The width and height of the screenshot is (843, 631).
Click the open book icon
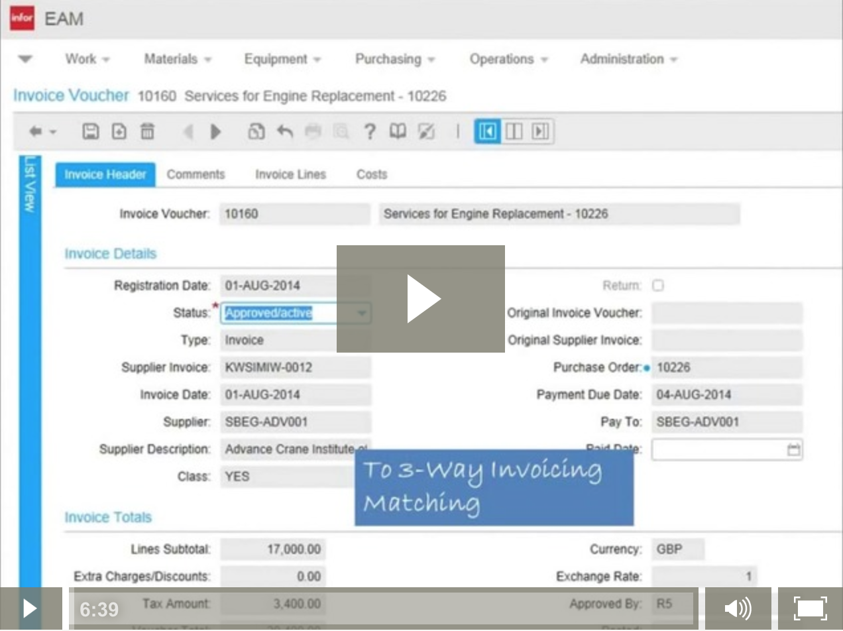coord(398,131)
